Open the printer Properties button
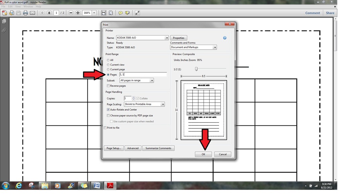 (x=179, y=38)
